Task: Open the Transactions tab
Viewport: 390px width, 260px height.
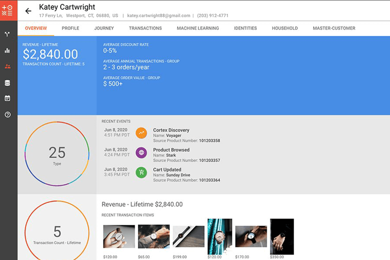Action: (x=145, y=28)
